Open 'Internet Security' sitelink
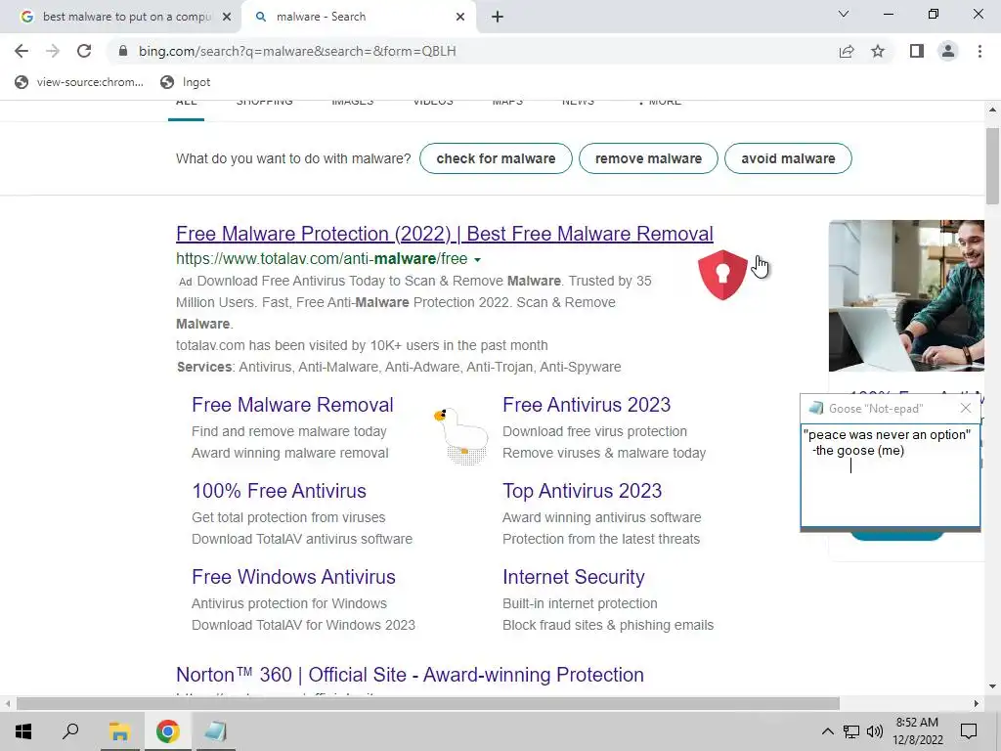 click(573, 577)
